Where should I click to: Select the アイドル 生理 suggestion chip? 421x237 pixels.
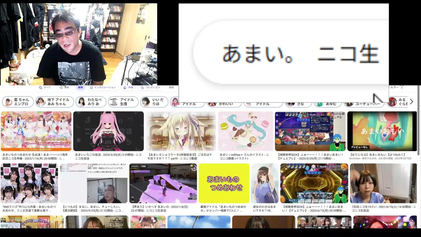(x=123, y=102)
